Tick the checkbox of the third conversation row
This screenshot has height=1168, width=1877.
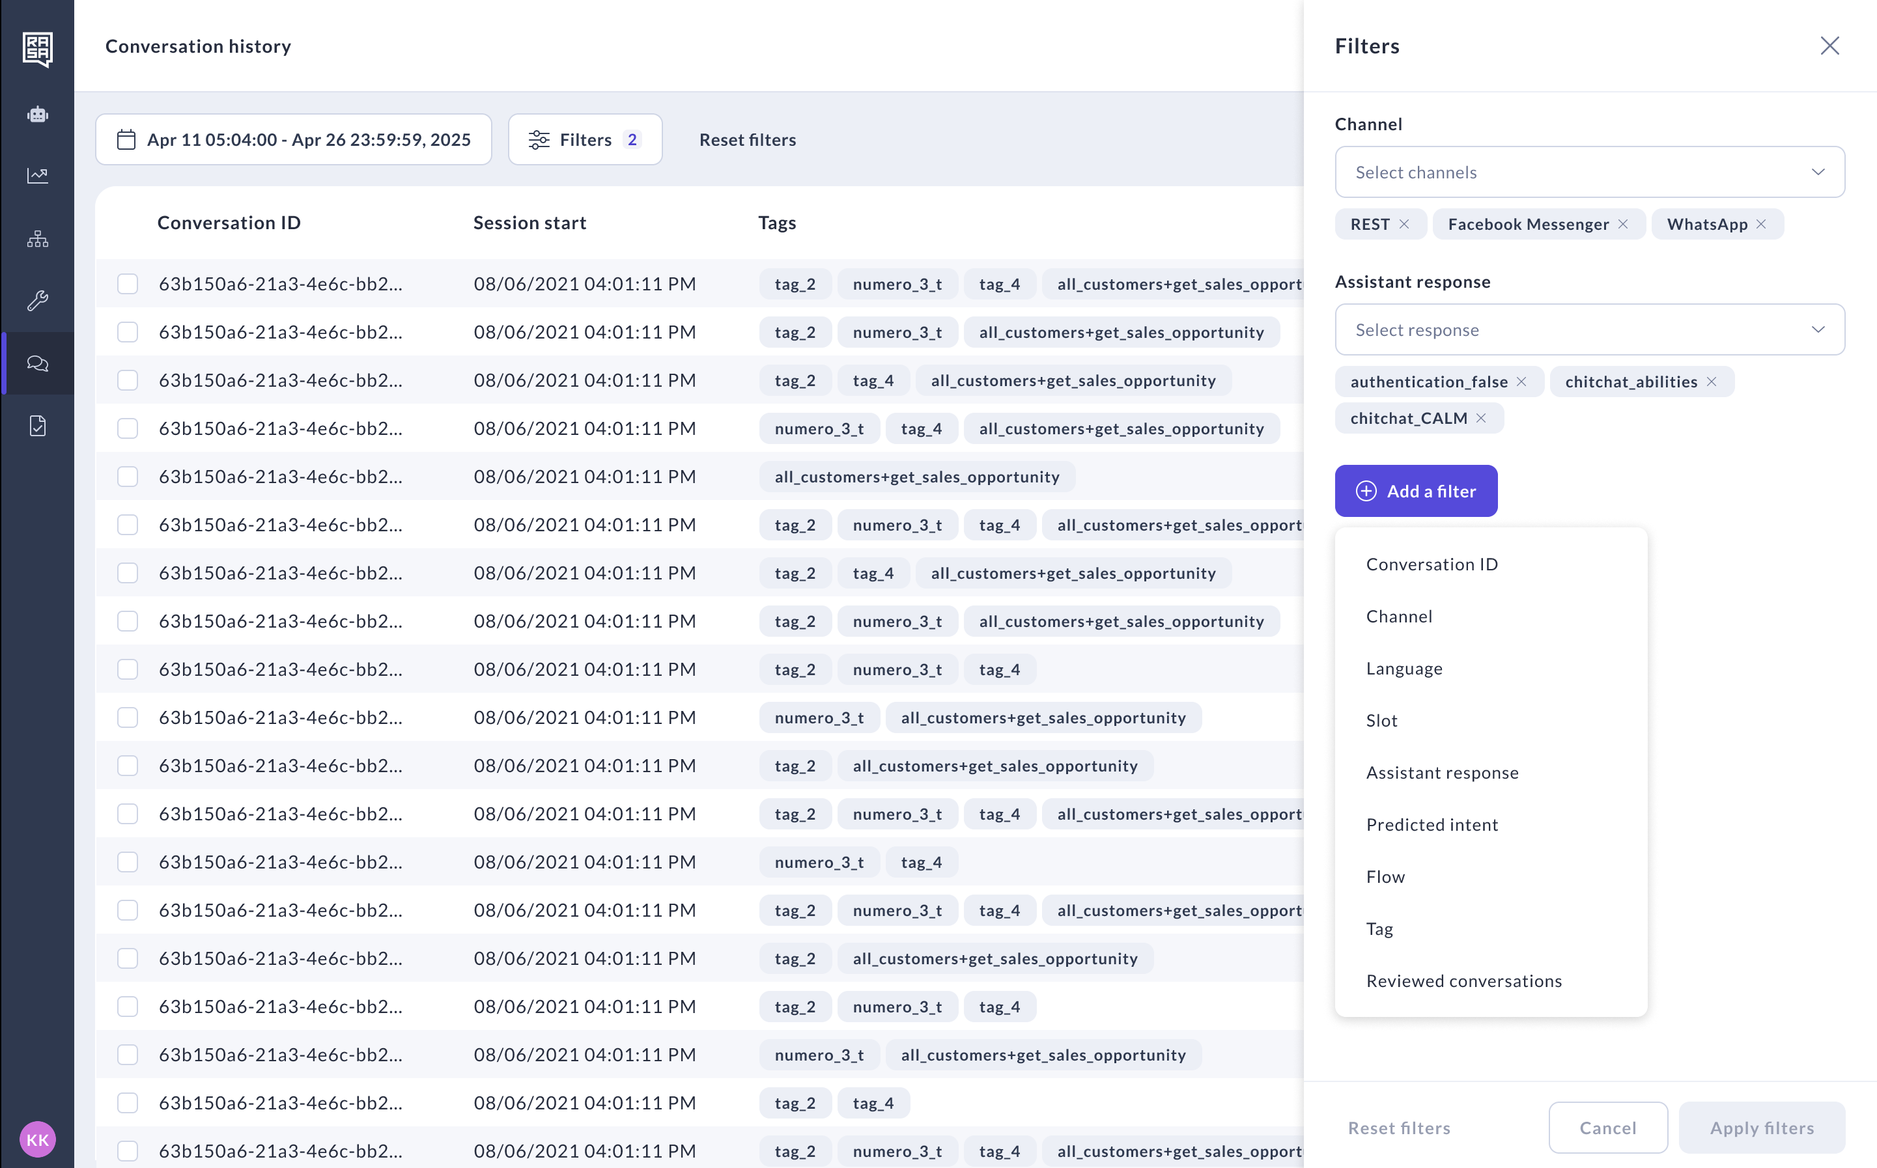[128, 380]
